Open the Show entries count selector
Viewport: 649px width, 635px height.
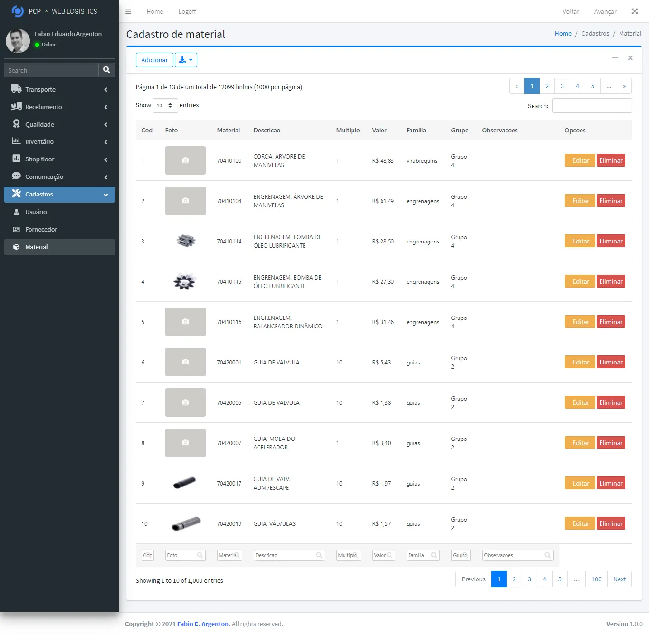(165, 105)
